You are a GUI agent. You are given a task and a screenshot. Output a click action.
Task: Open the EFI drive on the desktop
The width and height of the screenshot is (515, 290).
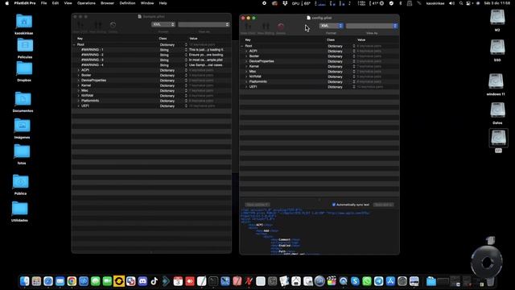498,140
